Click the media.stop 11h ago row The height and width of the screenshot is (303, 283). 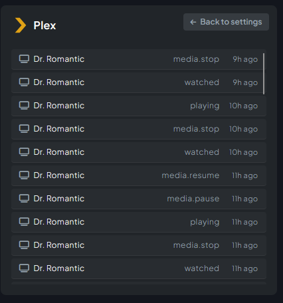pyautogui.click(x=139, y=245)
